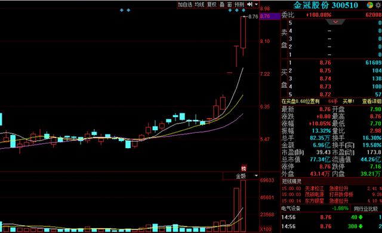The image size is (382, 233).
Task: Open the 短线精灵 panel header
Action: [x=292, y=182]
